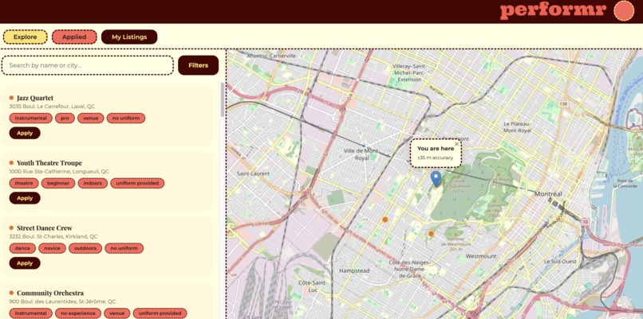Switch to the Applied tab
Image resolution: width=643 pixels, height=319 pixels.
74,37
